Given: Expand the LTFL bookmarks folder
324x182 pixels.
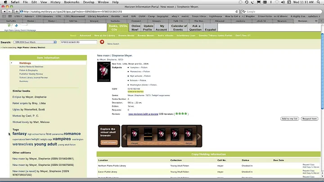Looking at the screenshot, I should click(x=18, y=16).
